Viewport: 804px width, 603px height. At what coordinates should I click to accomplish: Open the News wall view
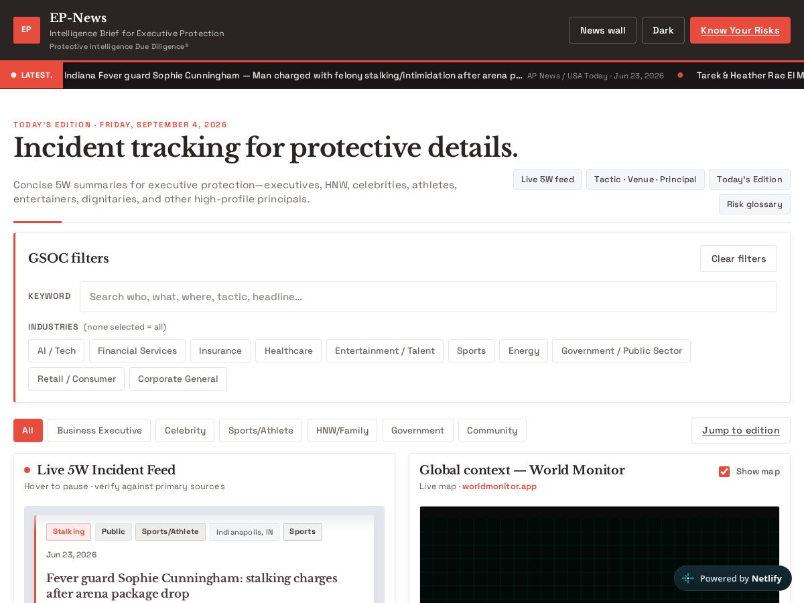[x=602, y=30]
